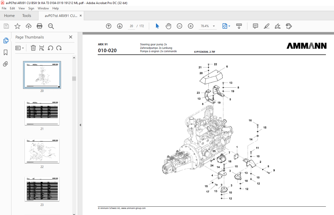Expand fit page options arrow
The height and width of the screenshot is (215, 334).
229,26
